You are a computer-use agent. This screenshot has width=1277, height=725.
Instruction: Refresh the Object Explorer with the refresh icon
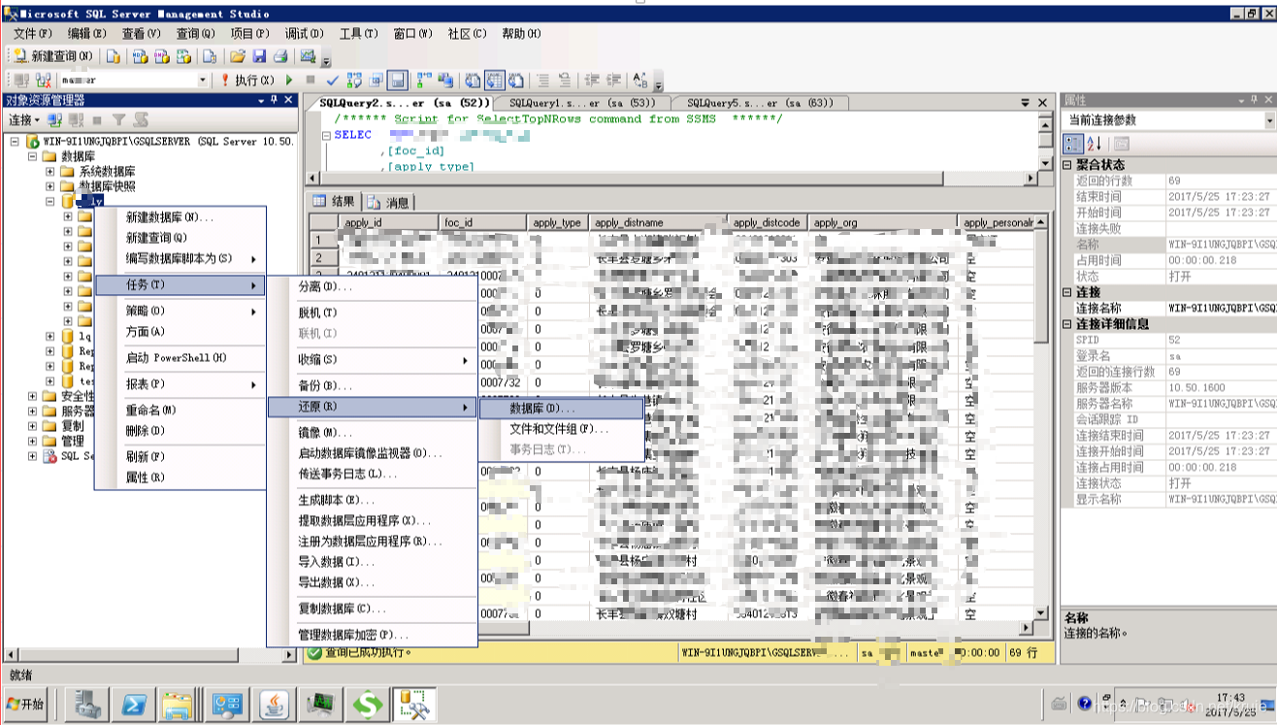(142, 120)
